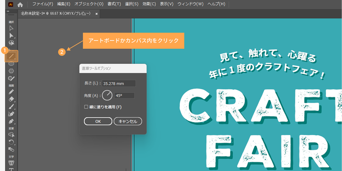342x171 pixels.
Task: Open the ヘルプ(H) menu
Action: (x=216, y=4)
